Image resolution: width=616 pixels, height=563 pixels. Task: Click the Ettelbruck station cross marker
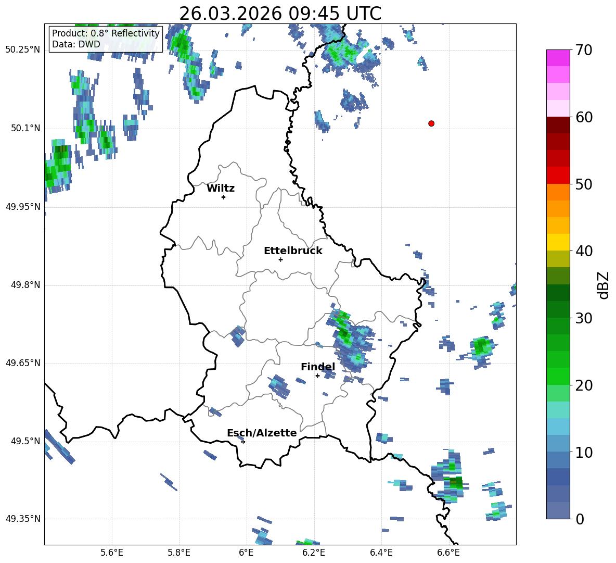pos(280,259)
